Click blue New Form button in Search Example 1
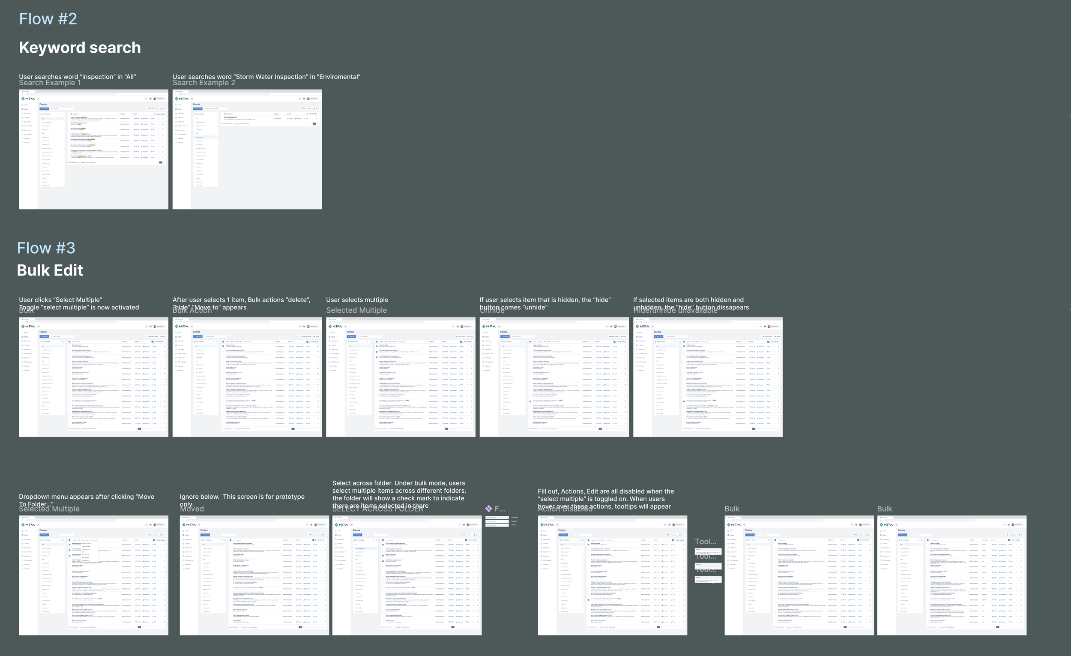 (44, 109)
